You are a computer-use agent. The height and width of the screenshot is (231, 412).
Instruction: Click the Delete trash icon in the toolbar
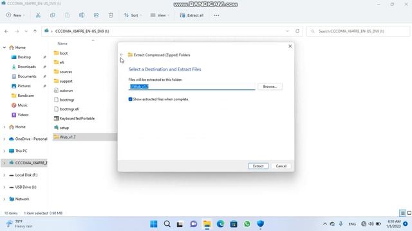click(111, 15)
